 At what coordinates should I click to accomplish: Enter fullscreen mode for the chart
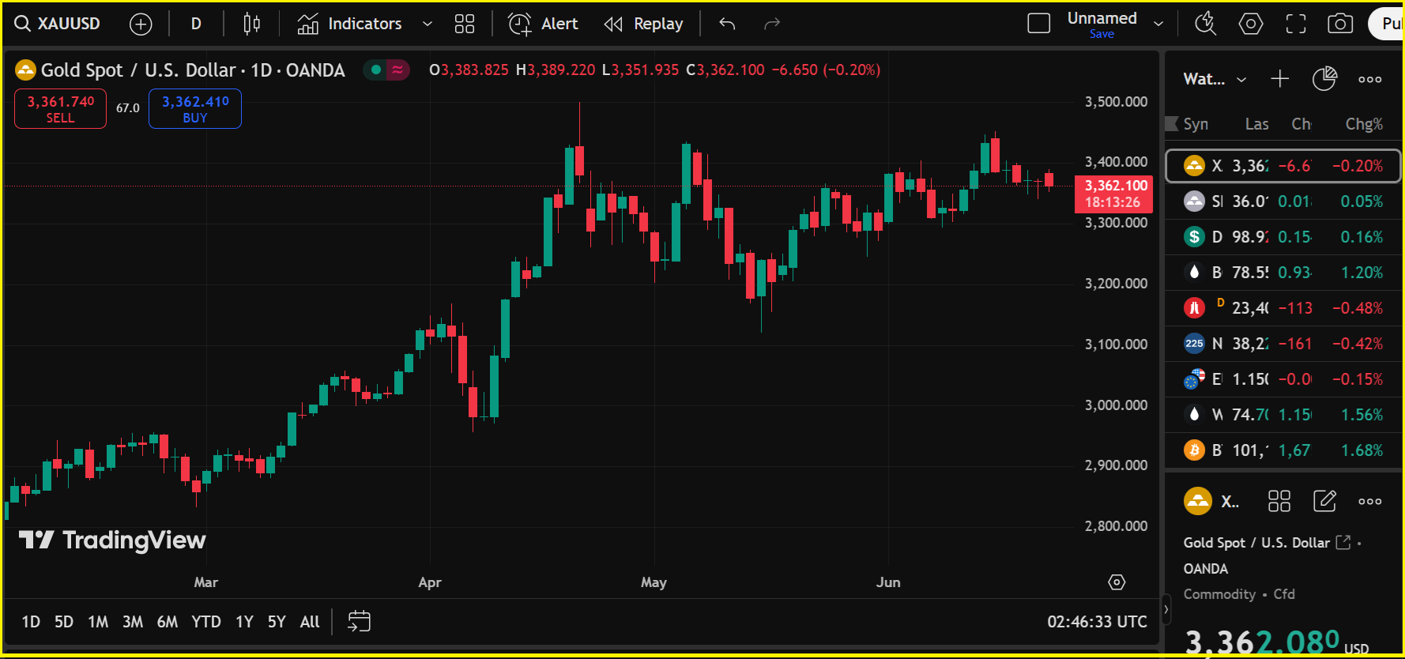point(1296,24)
